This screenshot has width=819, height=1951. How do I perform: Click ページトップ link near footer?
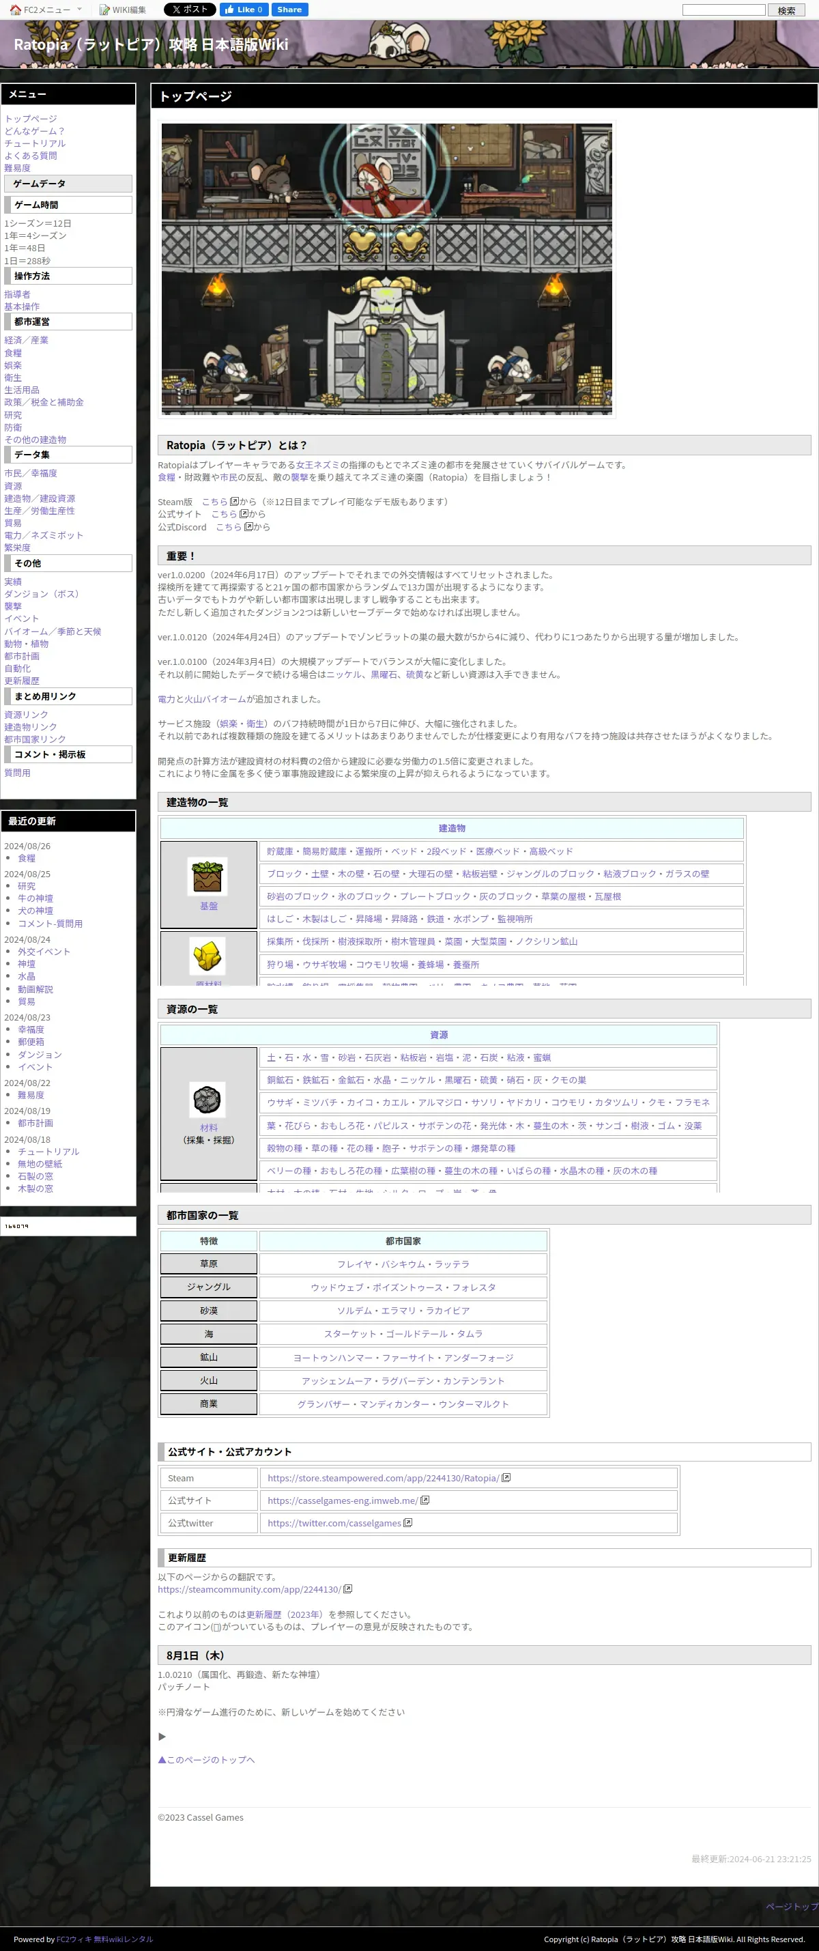pyautogui.click(x=792, y=1907)
